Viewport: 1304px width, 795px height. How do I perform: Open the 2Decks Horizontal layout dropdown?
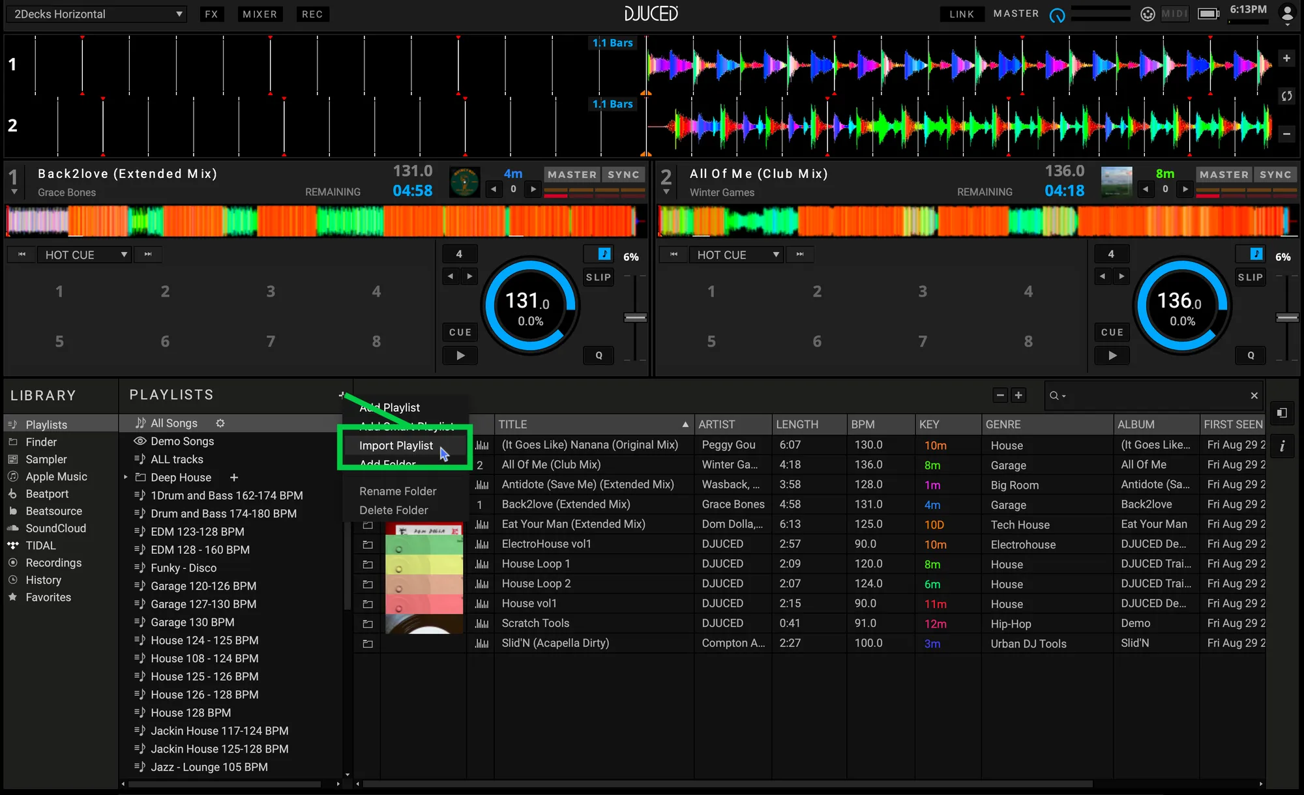point(98,14)
